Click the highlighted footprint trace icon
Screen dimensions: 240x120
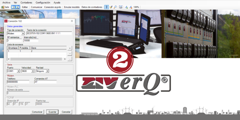tap(106, 7)
